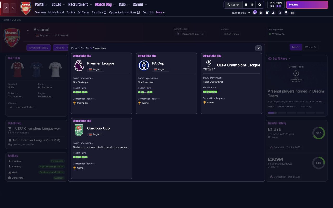Viewport: 333px width, 208px height.
Task: Click the home kit thumbnail in About Club
Action: 17,69
